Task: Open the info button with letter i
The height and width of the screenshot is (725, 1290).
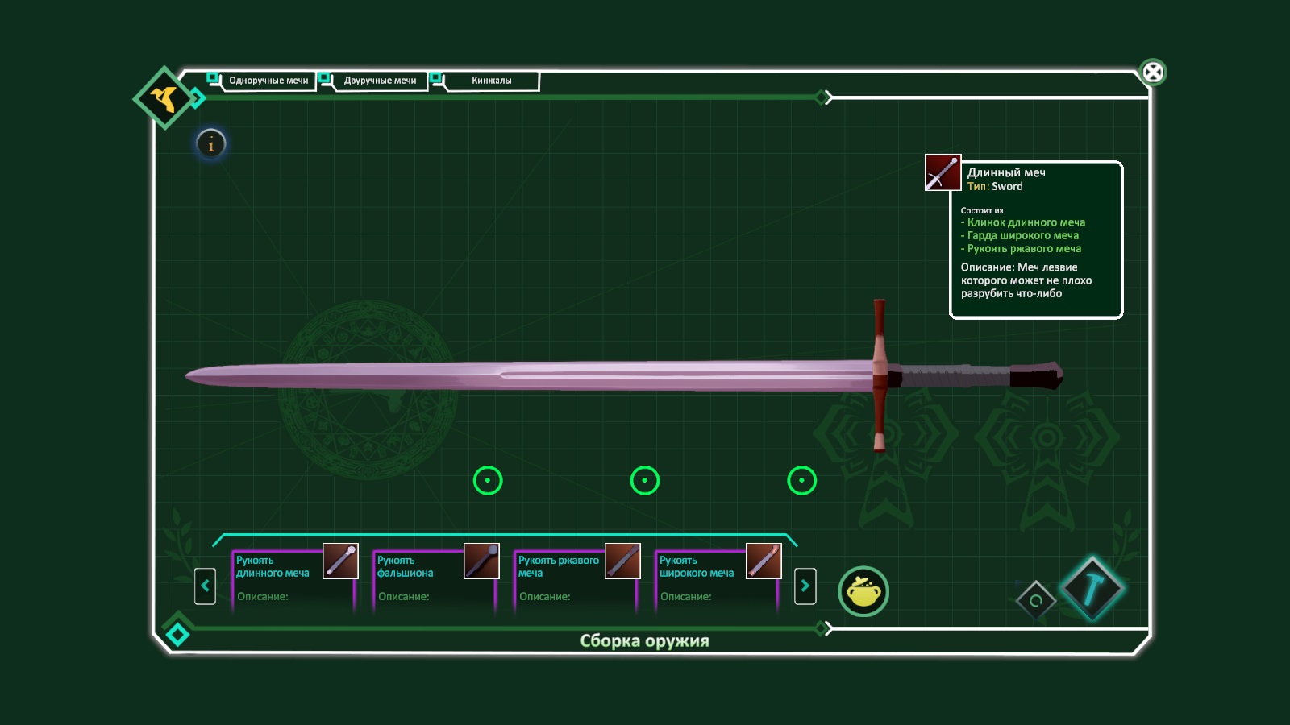Action: pyautogui.click(x=211, y=145)
